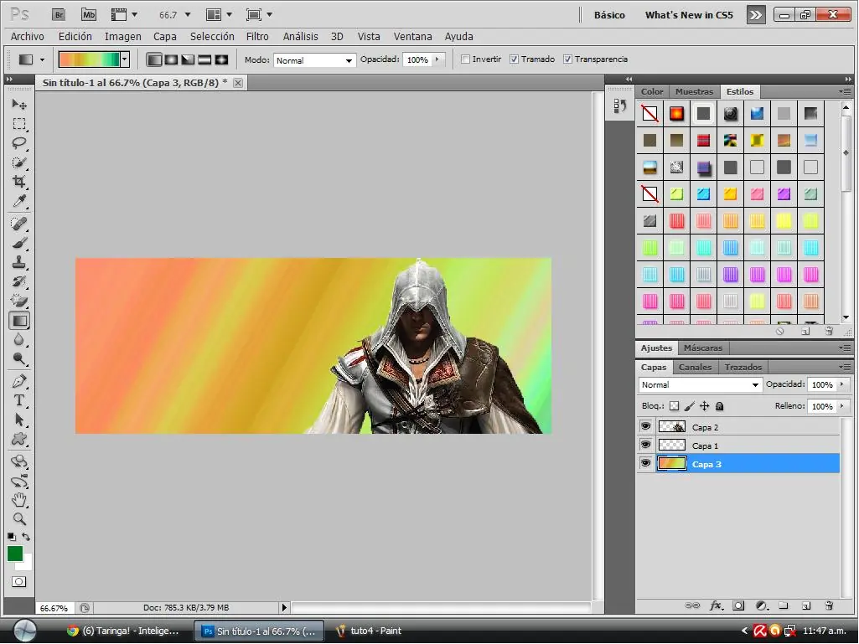
Task: Switch to the Muestras tab
Action: (x=694, y=91)
